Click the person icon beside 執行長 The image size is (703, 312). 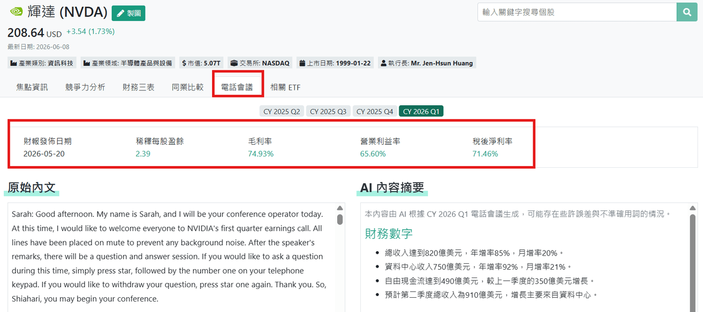coord(383,63)
